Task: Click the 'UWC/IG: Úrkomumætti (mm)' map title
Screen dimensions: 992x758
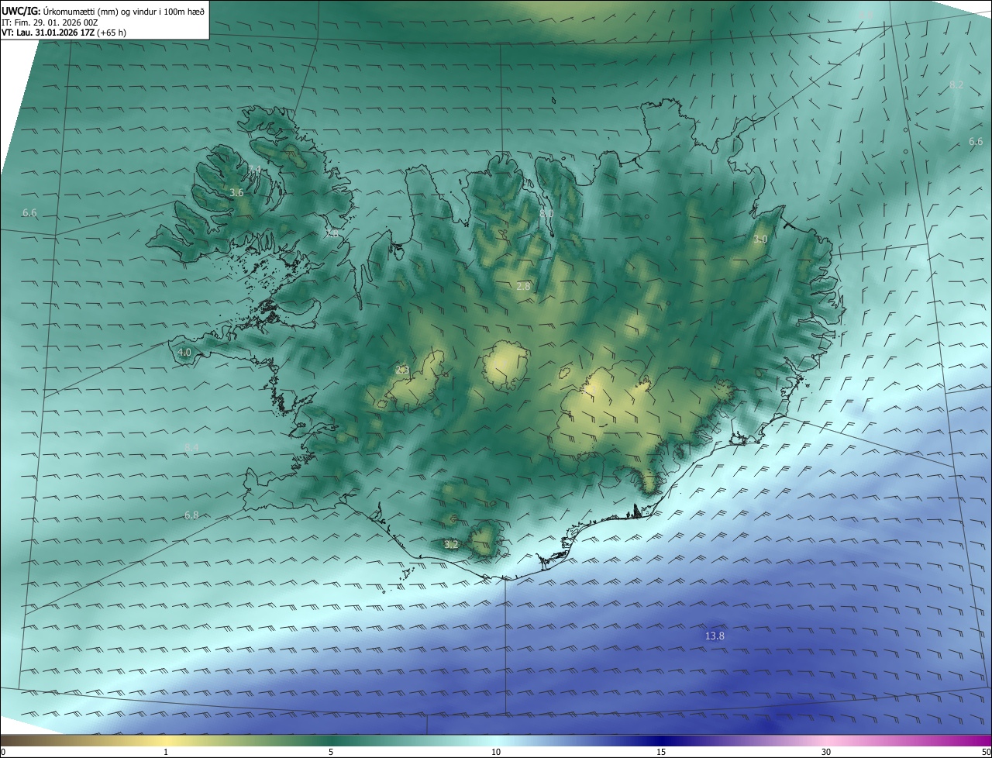Action: tap(103, 11)
